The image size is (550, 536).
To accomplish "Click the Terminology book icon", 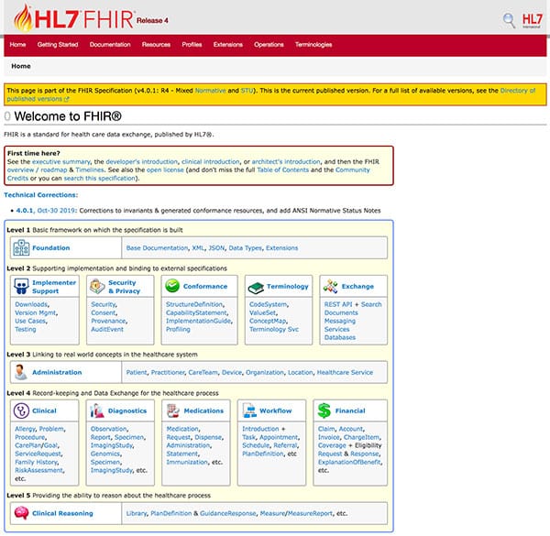I will (x=256, y=288).
